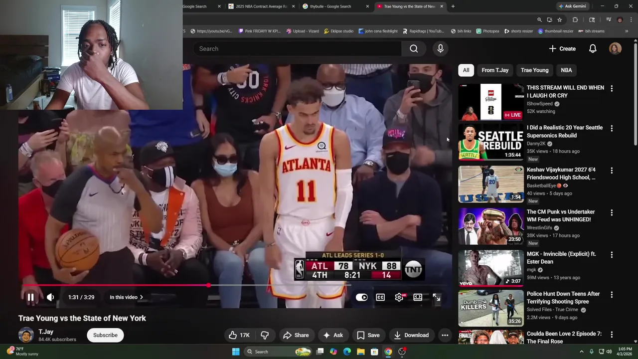This screenshot has height=359, width=638.
Task: Open the 'Upload - Vizard' bookmark
Action: (303, 31)
